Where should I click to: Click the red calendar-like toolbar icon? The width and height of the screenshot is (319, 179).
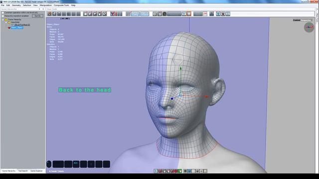click(x=205, y=14)
